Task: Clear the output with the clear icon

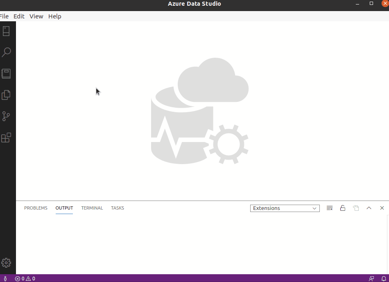Action: point(330,208)
